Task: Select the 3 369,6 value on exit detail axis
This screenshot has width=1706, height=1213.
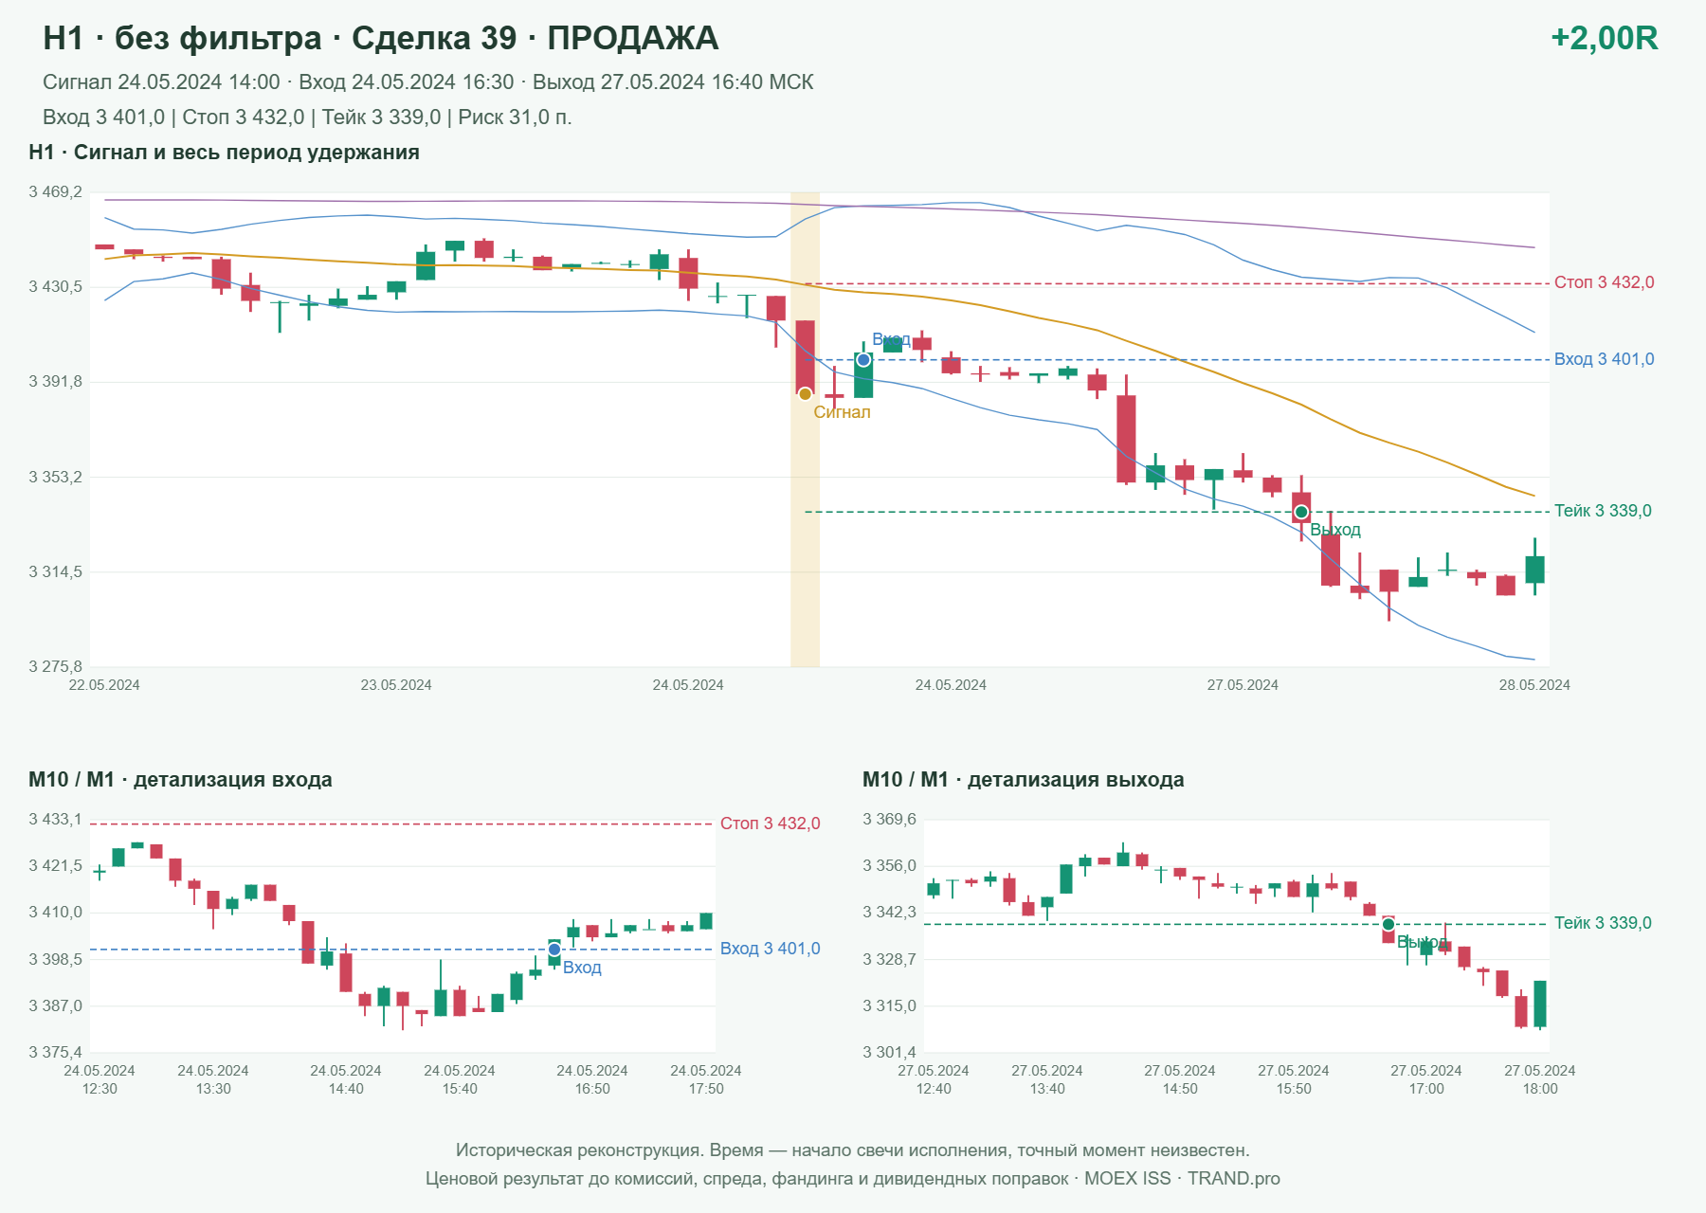Action: pos(889,819)
